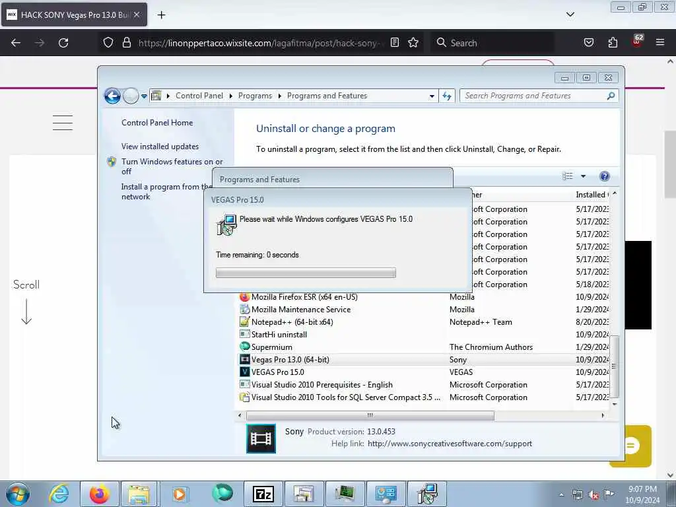Change view icon in programs toolbar
Viewport: 676px width, 507px height.
(567, 176)
